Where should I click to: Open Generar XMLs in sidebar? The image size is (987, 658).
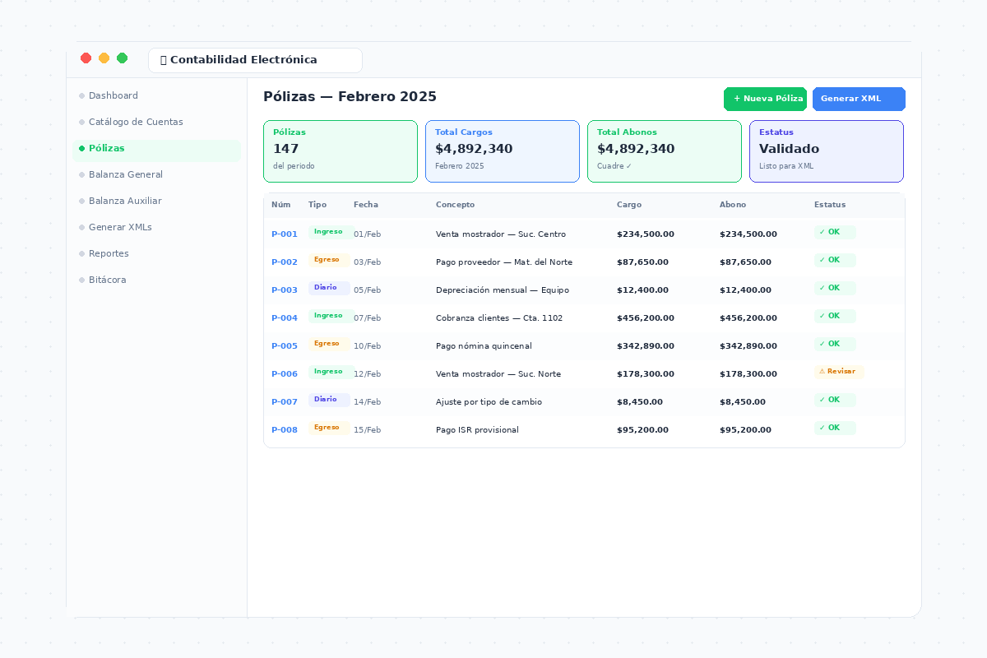(x=156, y=227)
